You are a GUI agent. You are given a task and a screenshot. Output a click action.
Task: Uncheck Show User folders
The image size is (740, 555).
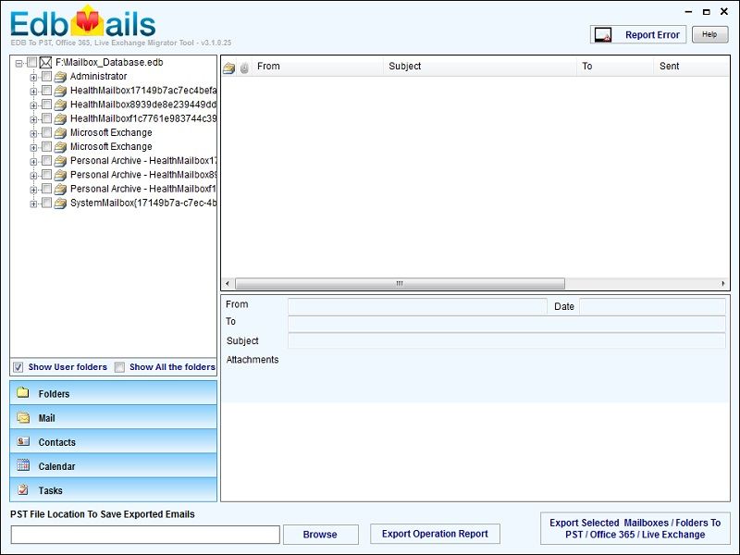point(18,367)
